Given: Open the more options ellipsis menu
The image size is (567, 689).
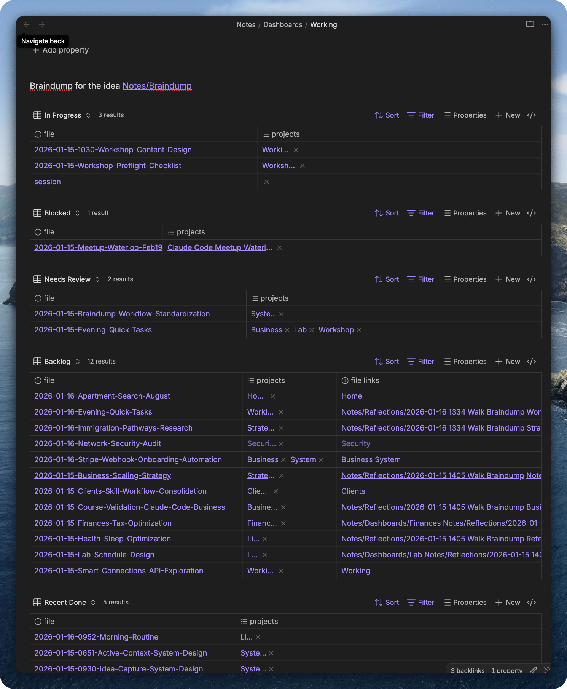Looking at the screenshot, I should tap(545, 24).
